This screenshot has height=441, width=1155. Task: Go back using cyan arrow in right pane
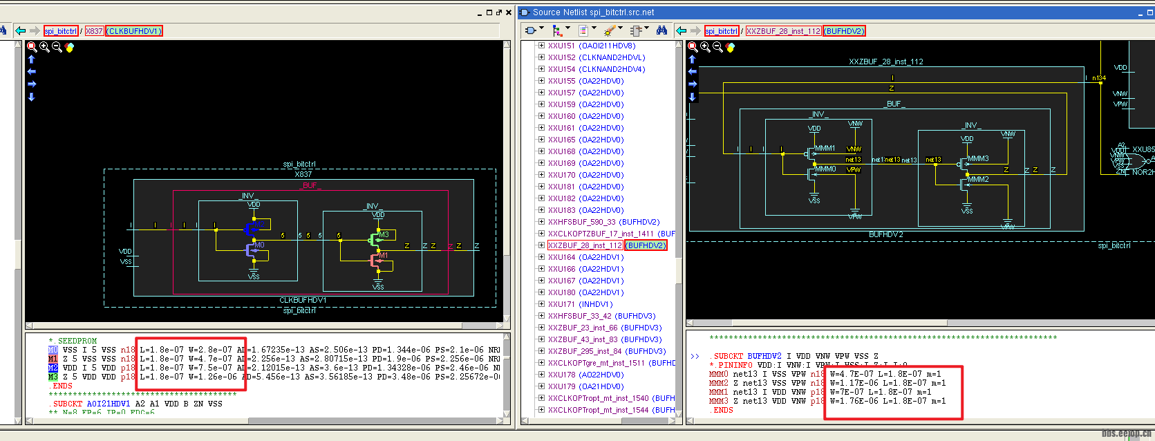[x=682, y=30]
